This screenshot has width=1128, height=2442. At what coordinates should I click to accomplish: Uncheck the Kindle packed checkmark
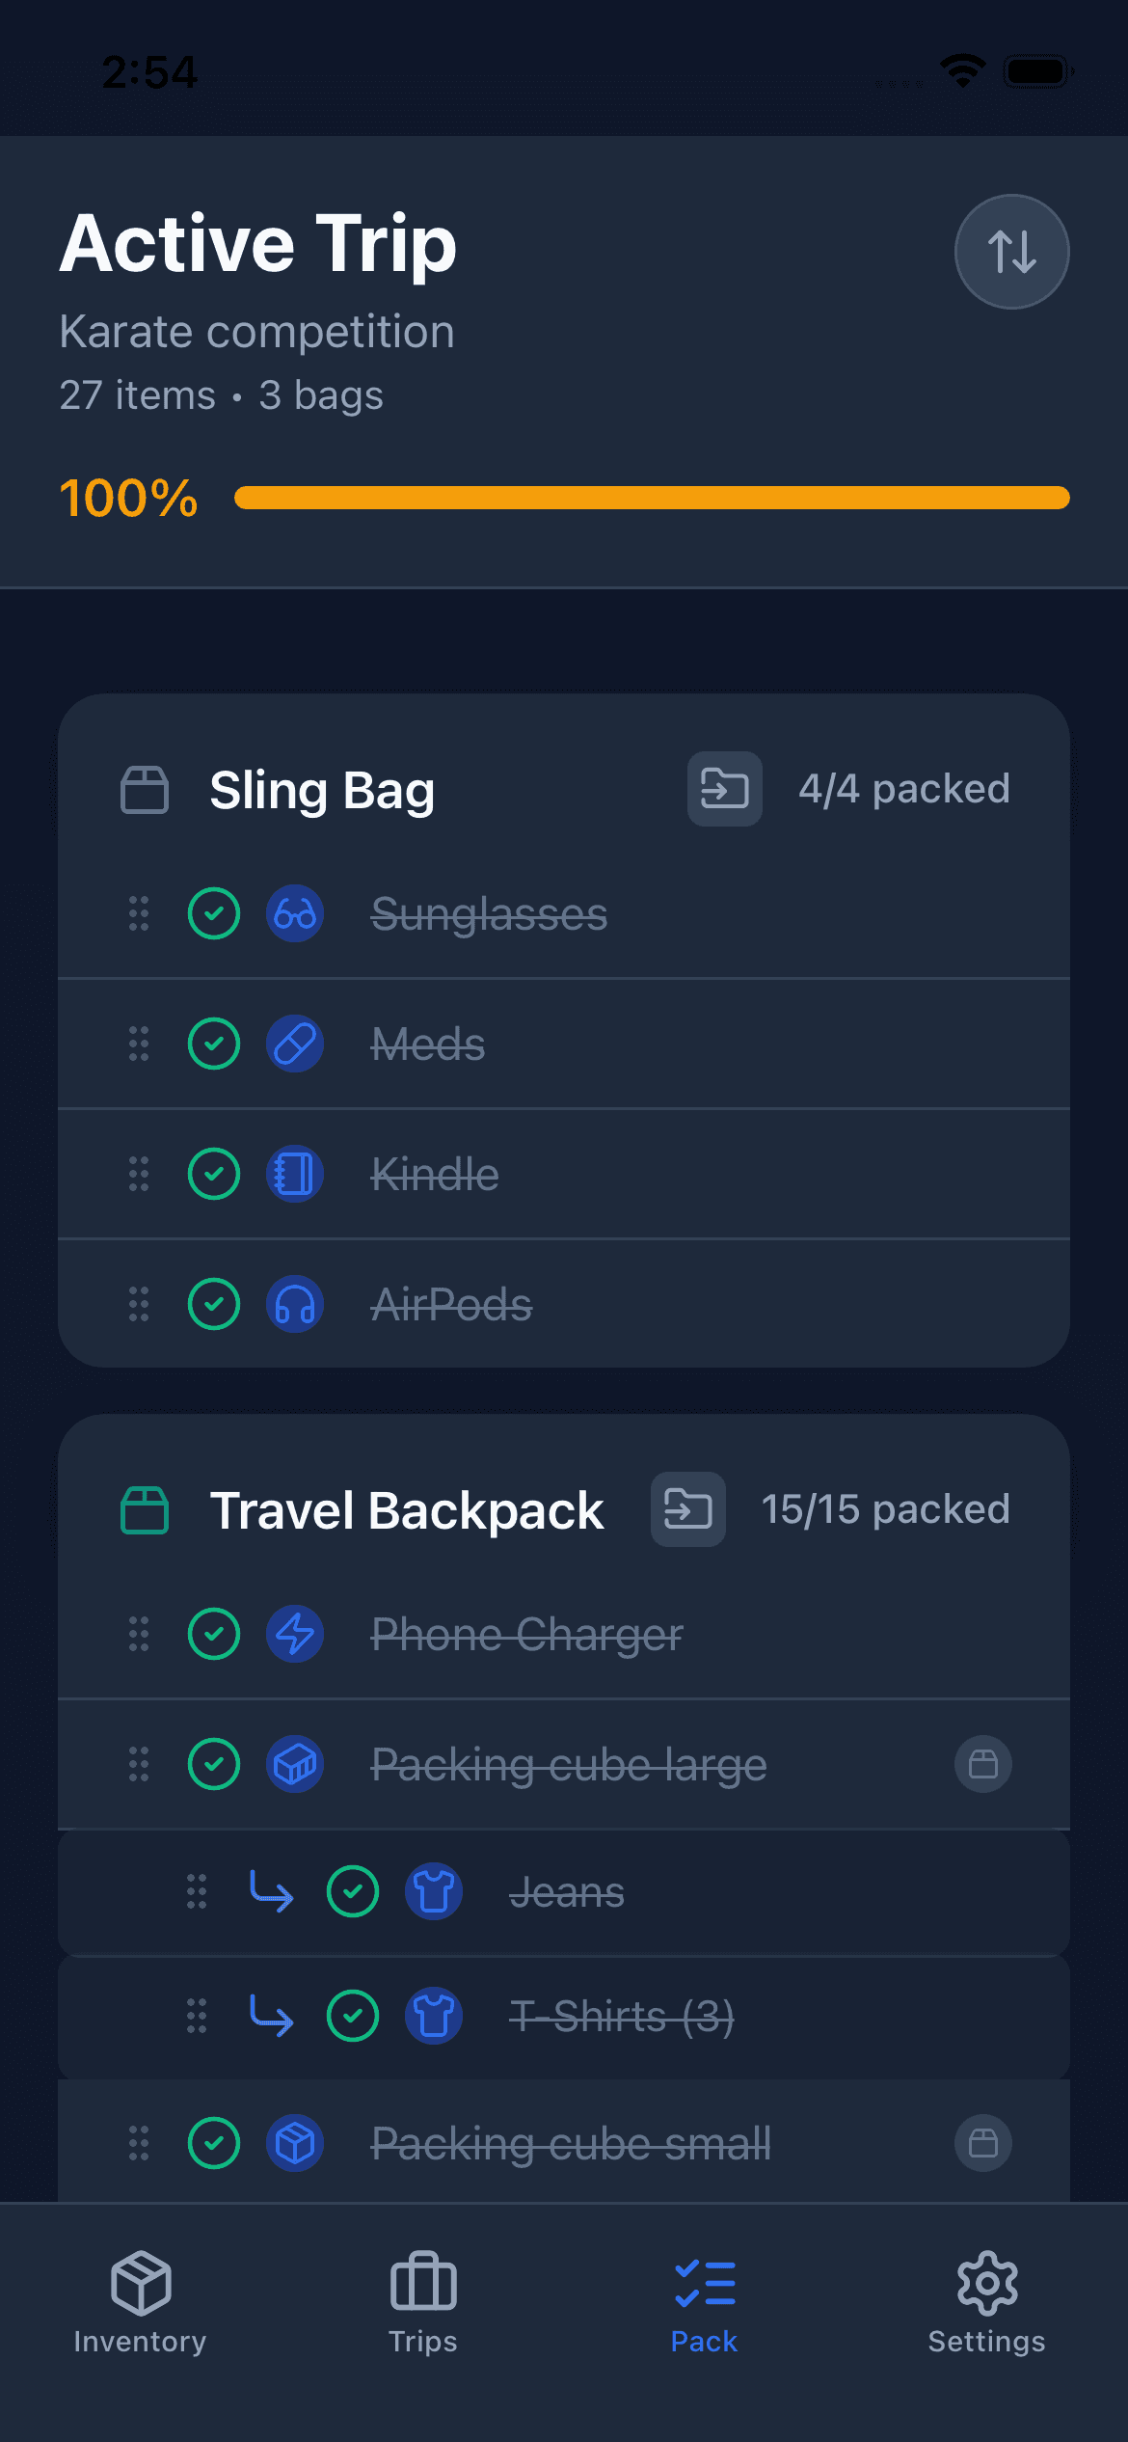[x=214, y=1174]
